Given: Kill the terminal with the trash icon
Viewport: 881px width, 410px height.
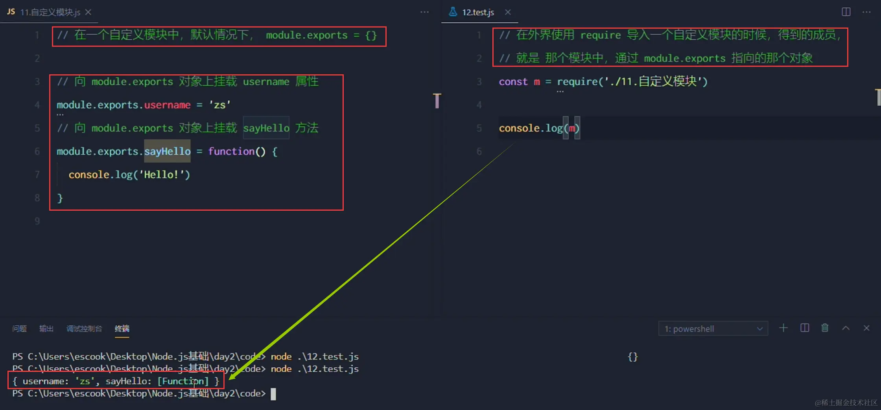Looking at the screenshot, I should click(825, 328).
